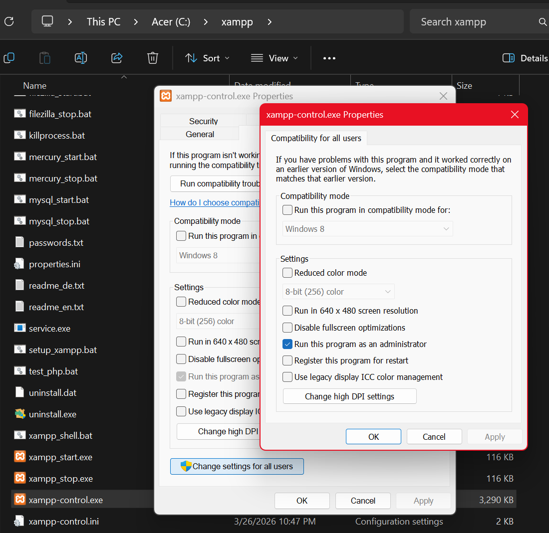The width and height of the screenshot is (549, 533).
Task: Click OK in the all-users dialog
Action: click(x=374, y=436)
